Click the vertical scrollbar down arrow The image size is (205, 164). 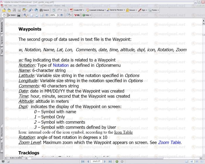(x=203, y=157)
